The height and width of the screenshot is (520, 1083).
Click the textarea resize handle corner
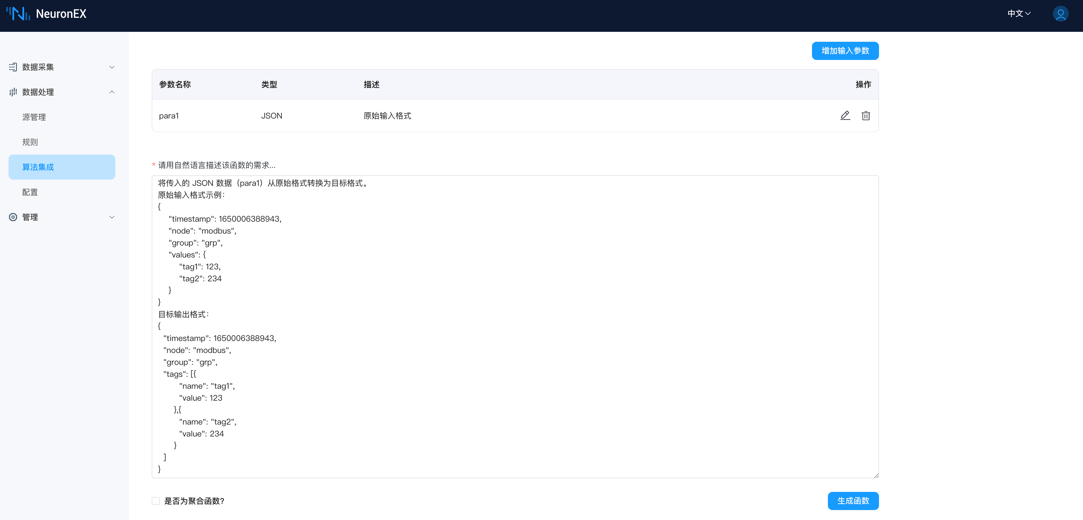(876, 475)
